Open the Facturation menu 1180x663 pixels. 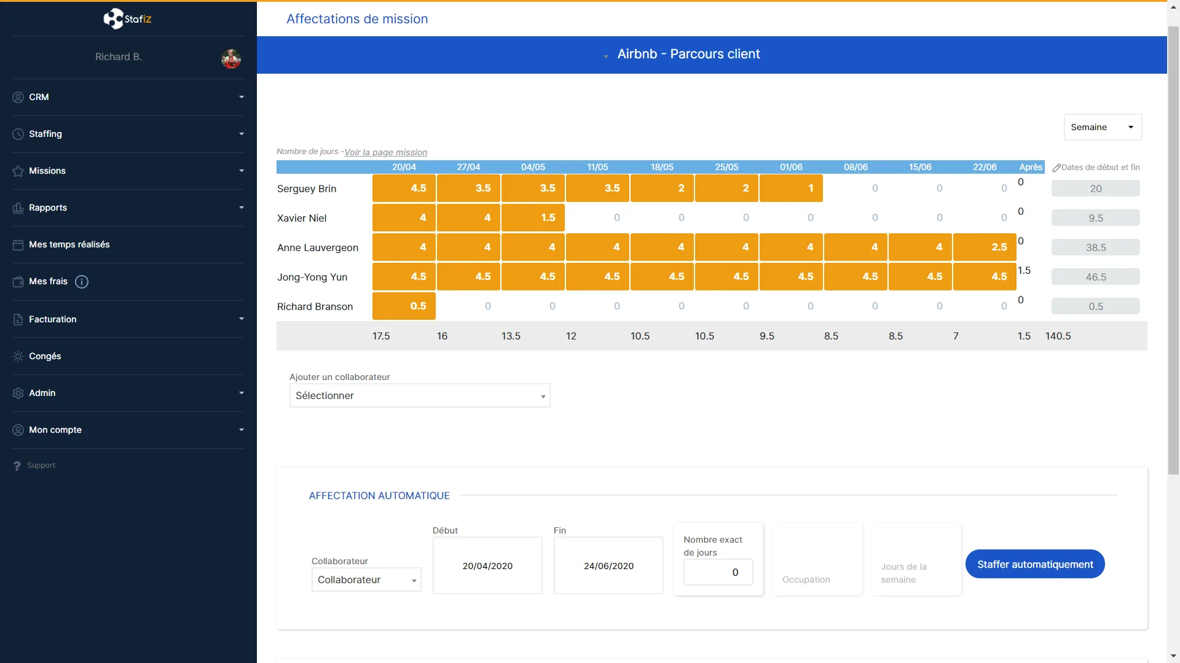coord(128,319)
